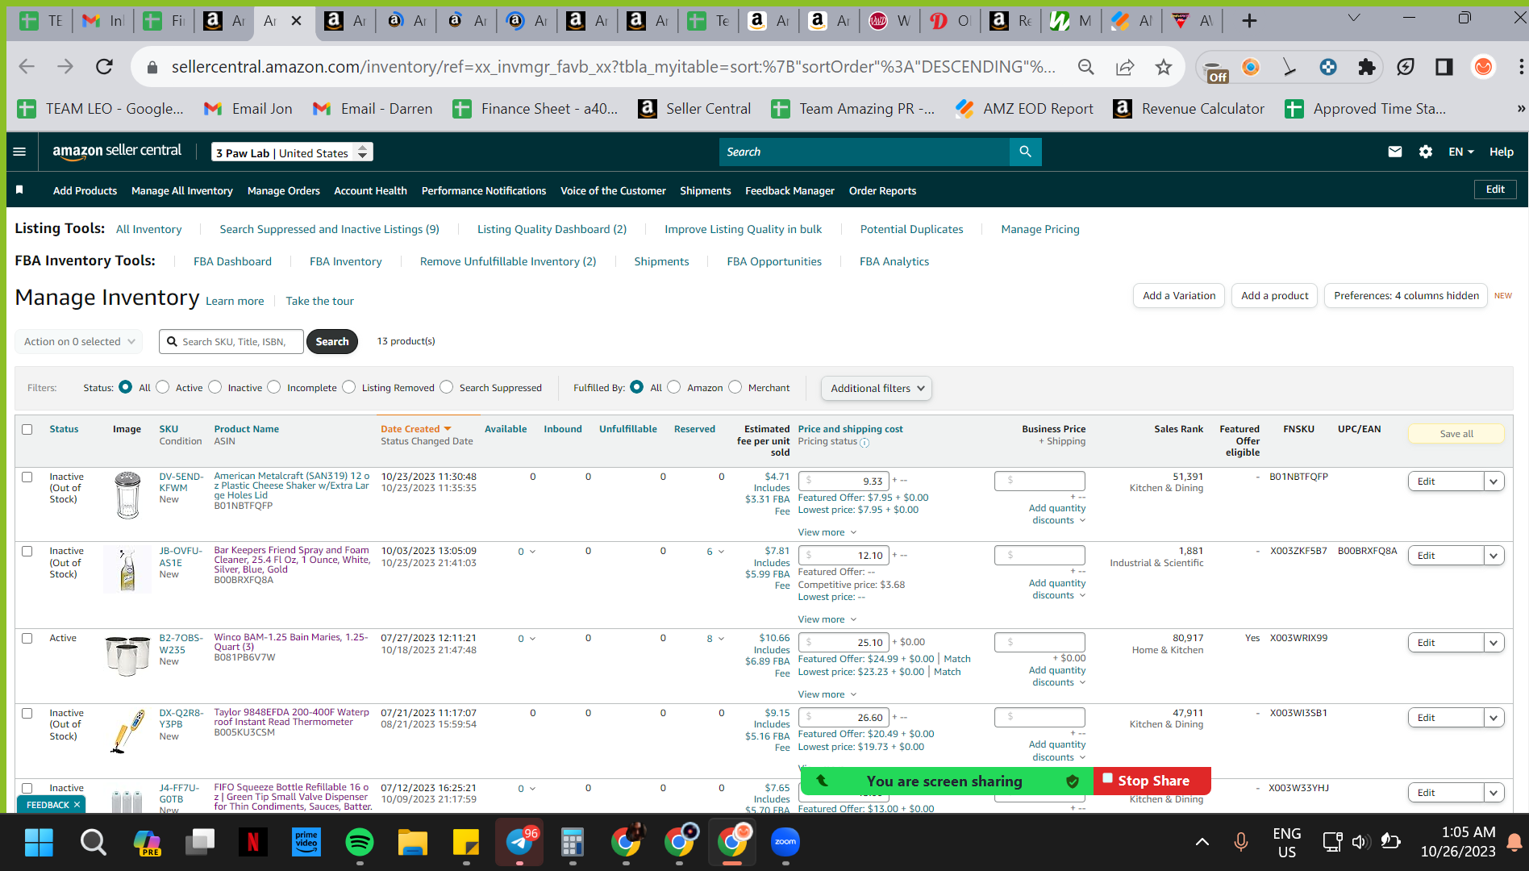Open Preferences: 4 columns hidden
The height and width of the screenshot is (871, 1529).
pos(1406,296)
